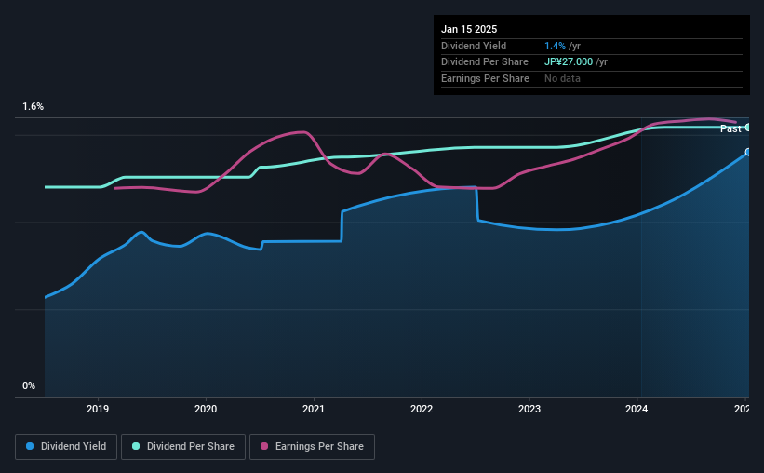Click the 2020 x-axis label

pyautogui.click(x=206, y=409)
